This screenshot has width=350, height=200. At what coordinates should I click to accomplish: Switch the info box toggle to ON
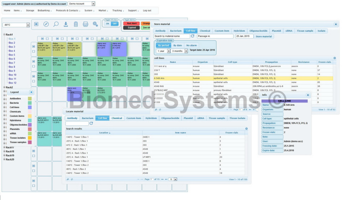(108, 24)
